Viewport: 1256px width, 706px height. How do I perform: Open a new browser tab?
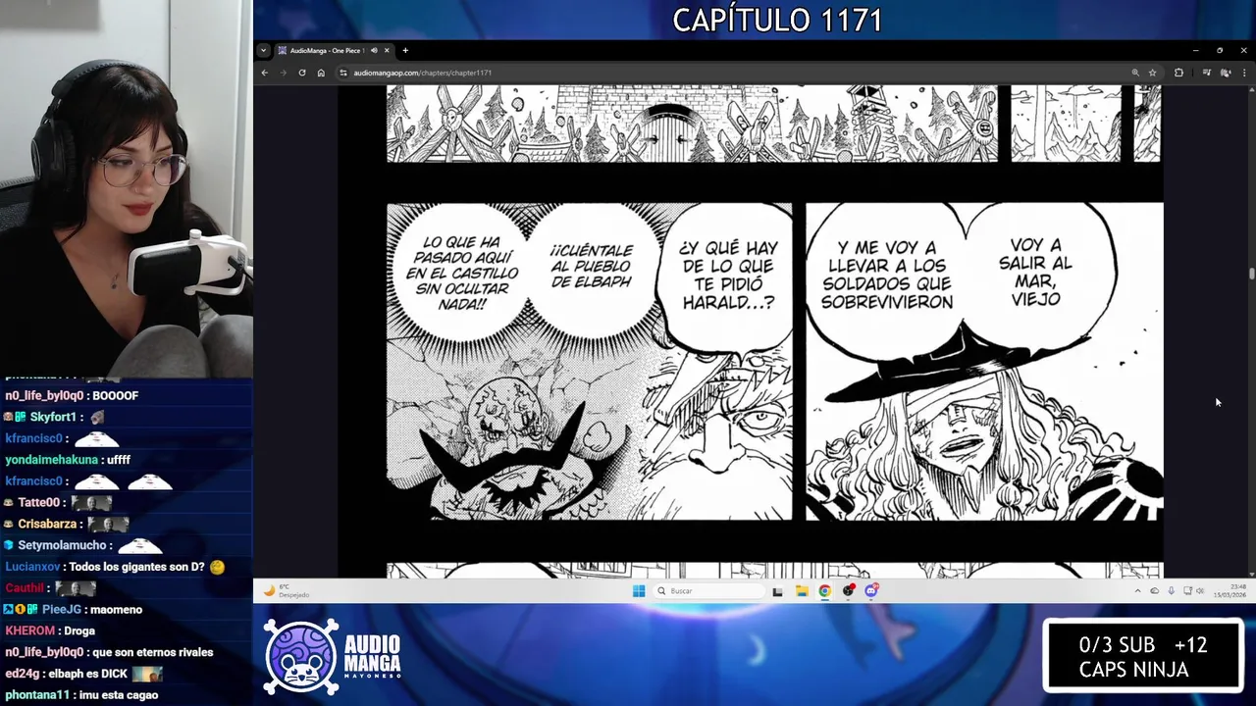point(405,50)
